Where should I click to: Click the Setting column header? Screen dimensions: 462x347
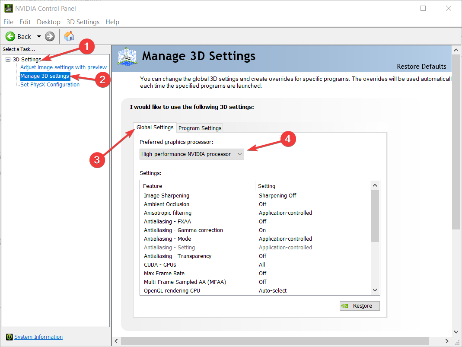click(x=312, y=186)
